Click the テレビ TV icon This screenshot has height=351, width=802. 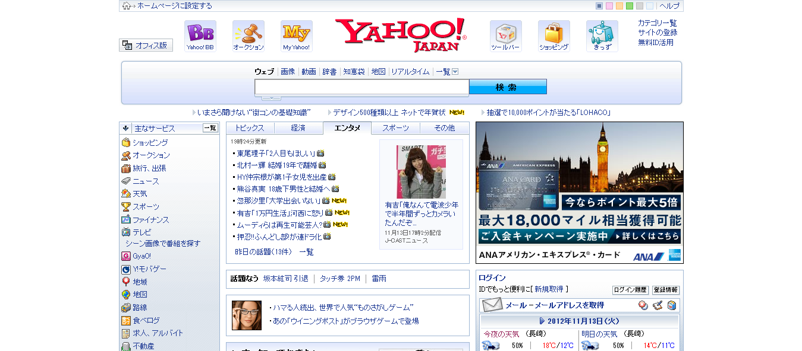pos(126,232)
